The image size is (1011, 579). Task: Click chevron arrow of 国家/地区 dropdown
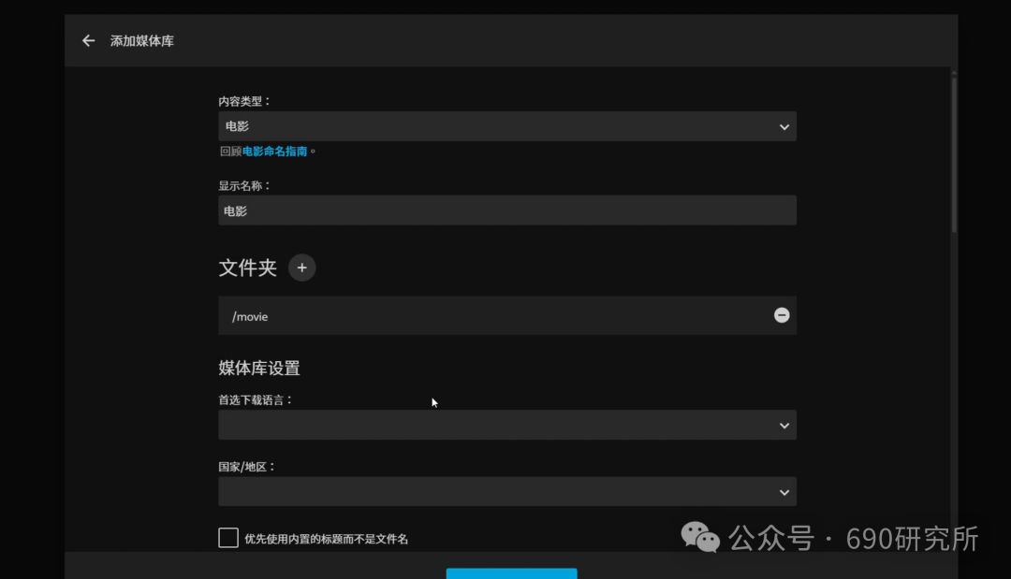pyautogui.click(x=784, y=493)
